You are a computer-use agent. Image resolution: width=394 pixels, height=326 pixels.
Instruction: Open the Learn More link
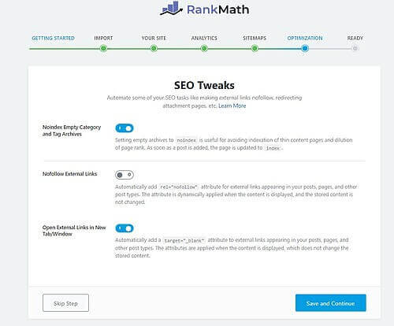click(232, 106)
